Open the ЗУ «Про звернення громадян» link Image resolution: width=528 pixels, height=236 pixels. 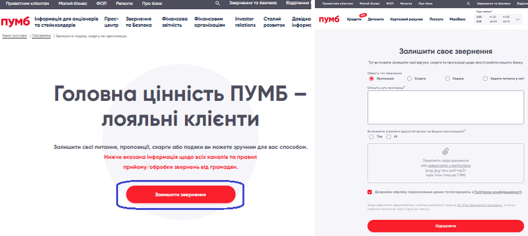pyautogui.click(x=480, y=204)
